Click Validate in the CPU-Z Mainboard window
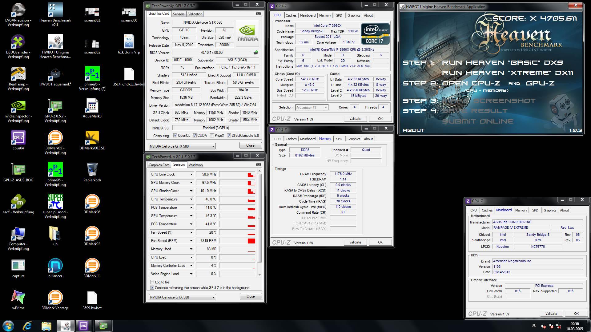Screen dimensions: 591x332 [551, 314]
